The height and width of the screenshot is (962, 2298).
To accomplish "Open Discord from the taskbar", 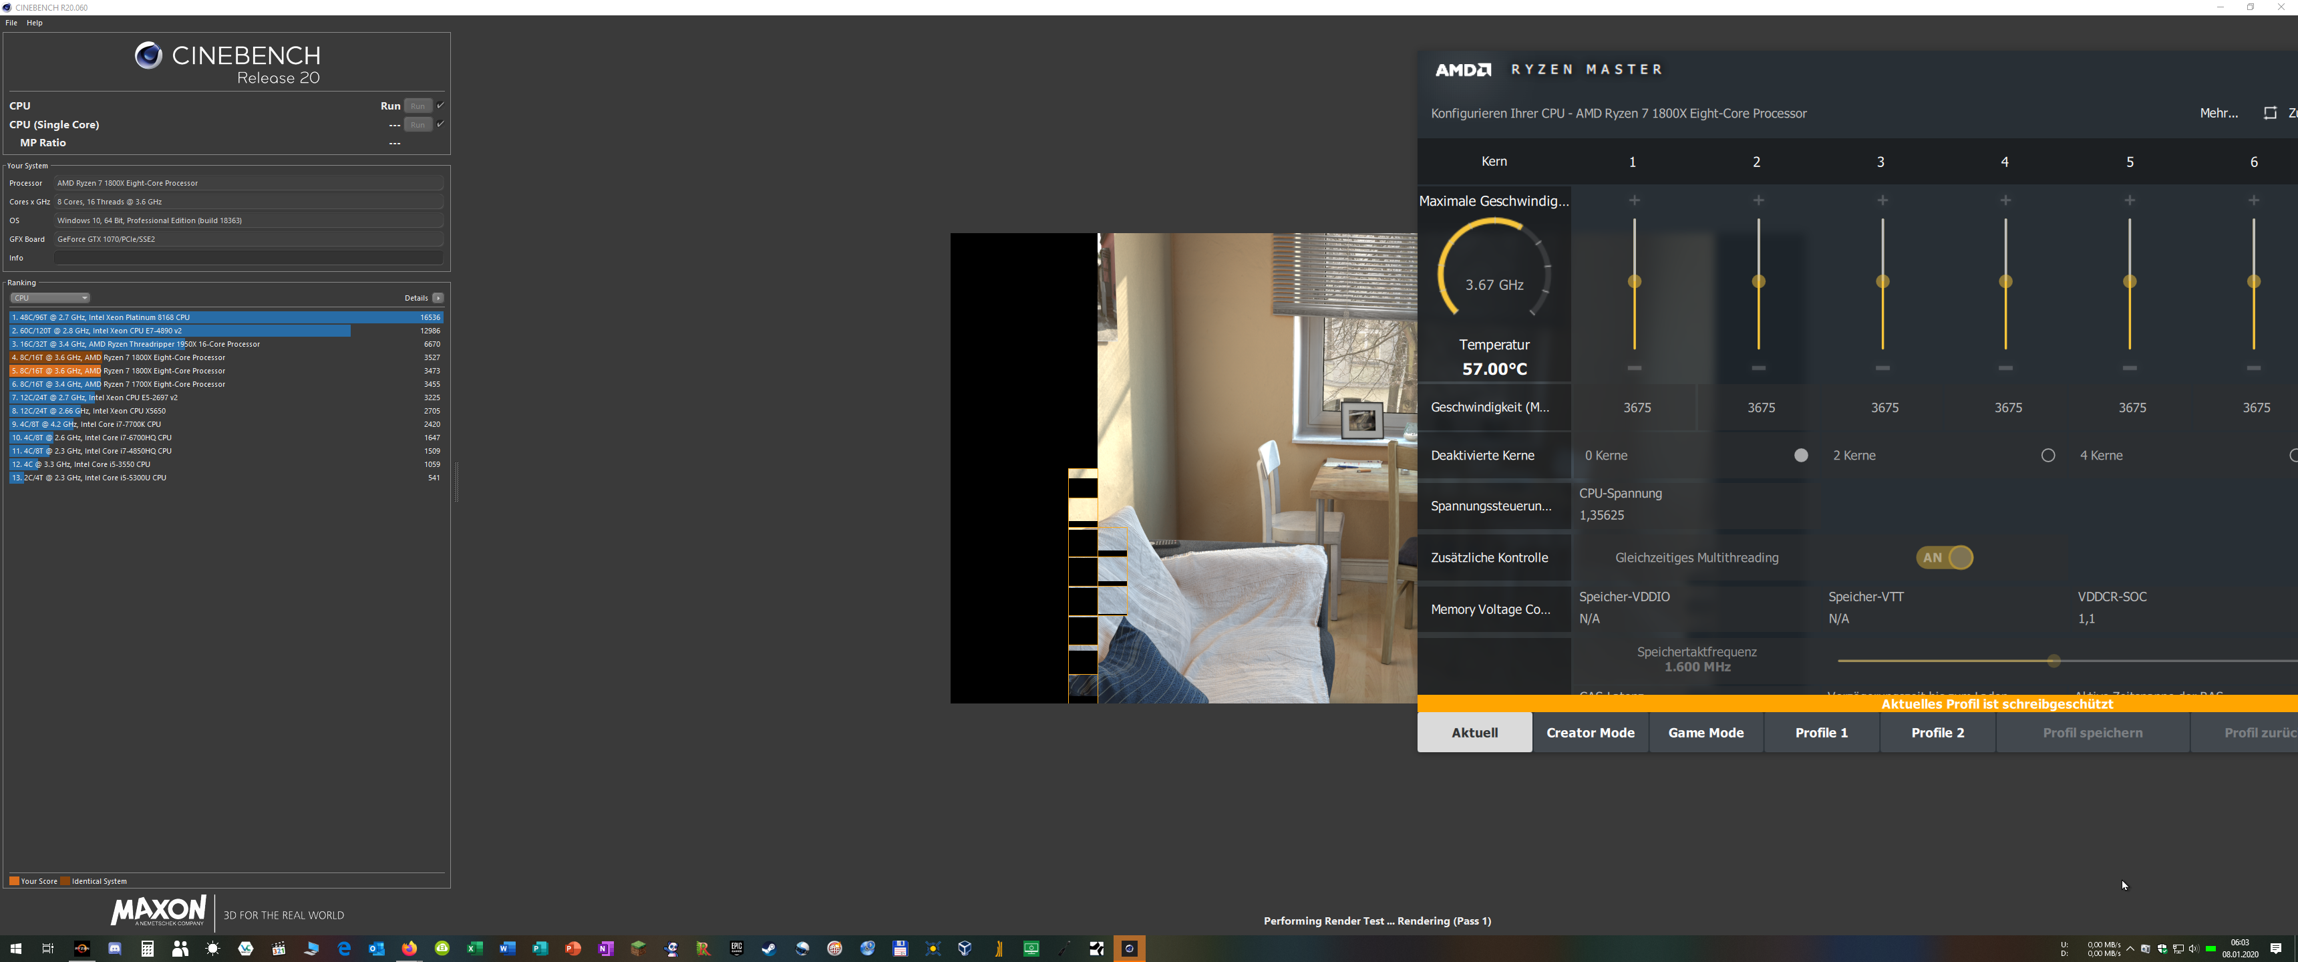I will [115, 949].
